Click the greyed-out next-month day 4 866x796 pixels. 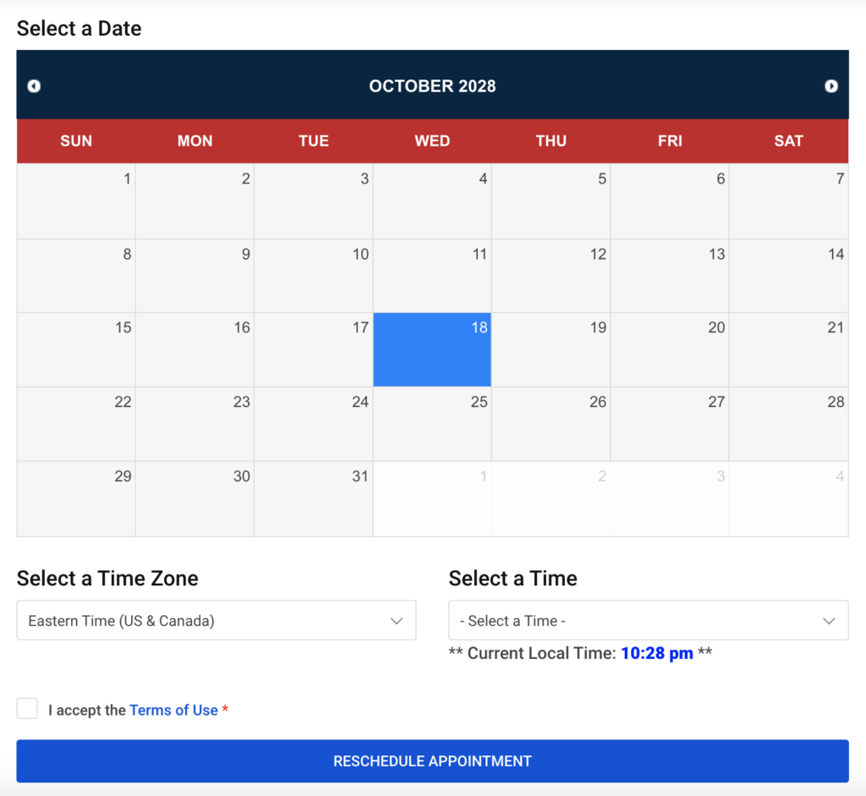pyautogui.click(x=788, y=498)
